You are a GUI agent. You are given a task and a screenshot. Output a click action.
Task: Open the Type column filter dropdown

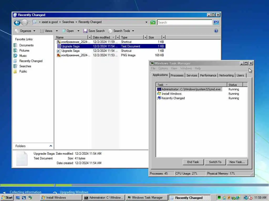[145, 37]
